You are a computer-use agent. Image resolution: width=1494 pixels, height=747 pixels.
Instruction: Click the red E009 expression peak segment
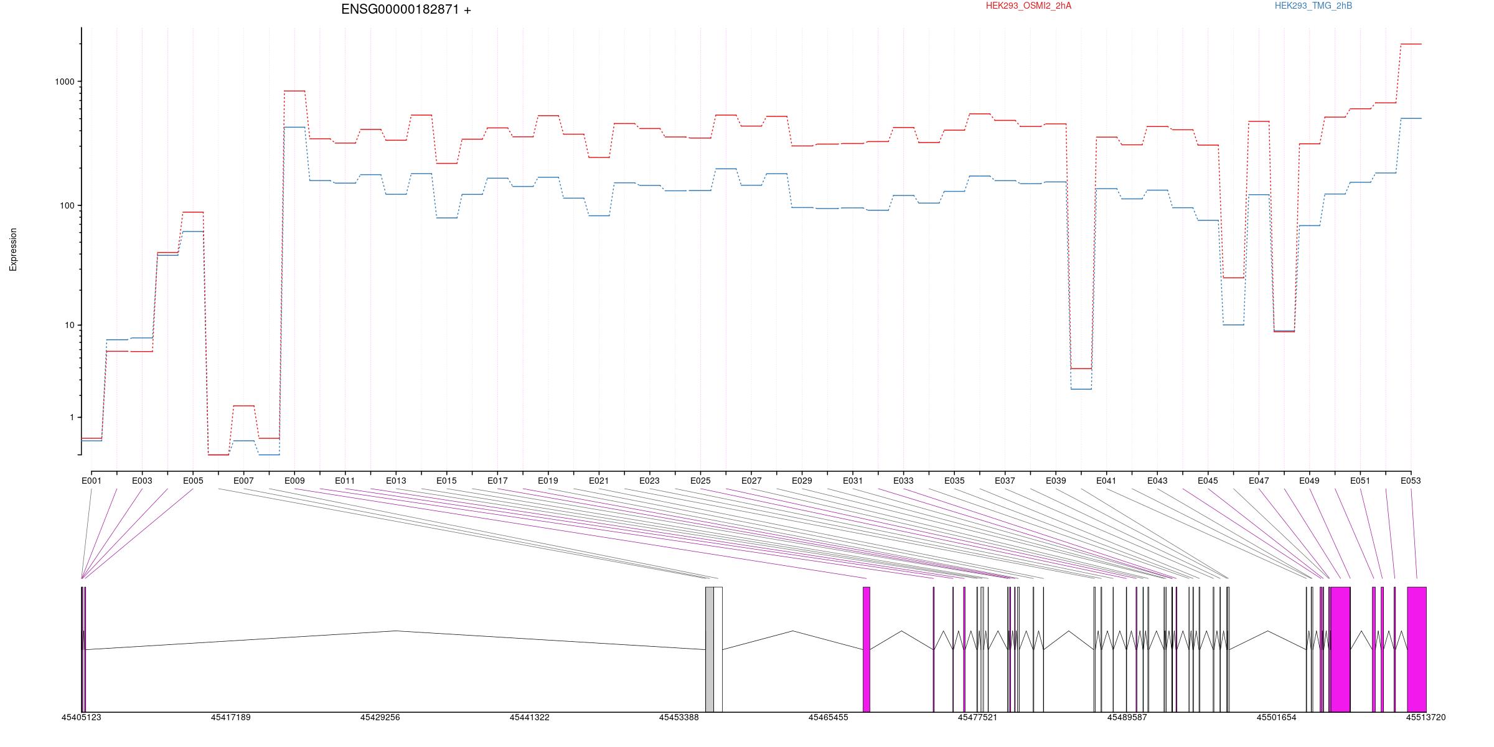point(294,91)
